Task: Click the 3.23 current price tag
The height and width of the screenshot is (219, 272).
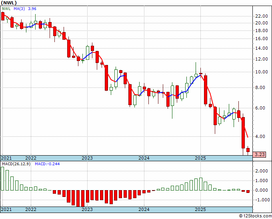Action: (259, 154)
